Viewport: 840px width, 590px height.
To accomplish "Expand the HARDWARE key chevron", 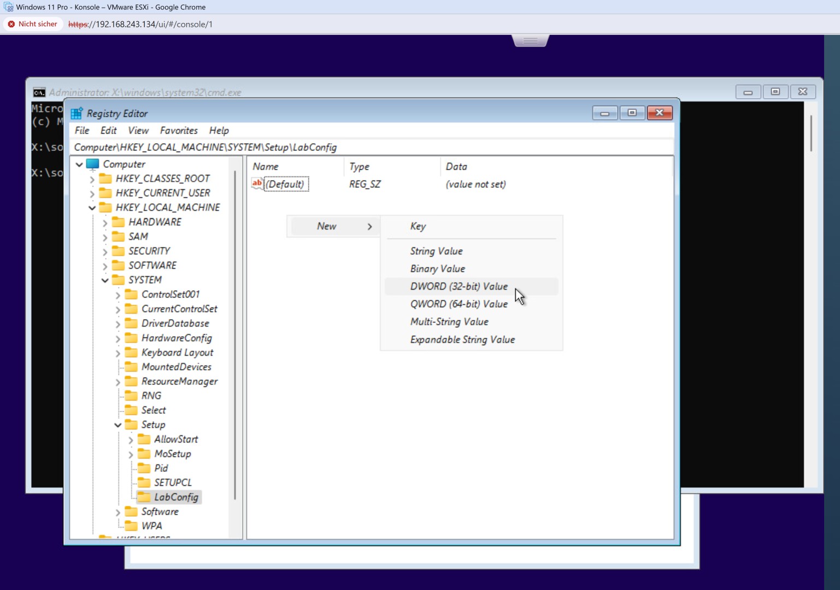I will click(x=105, y=222).
